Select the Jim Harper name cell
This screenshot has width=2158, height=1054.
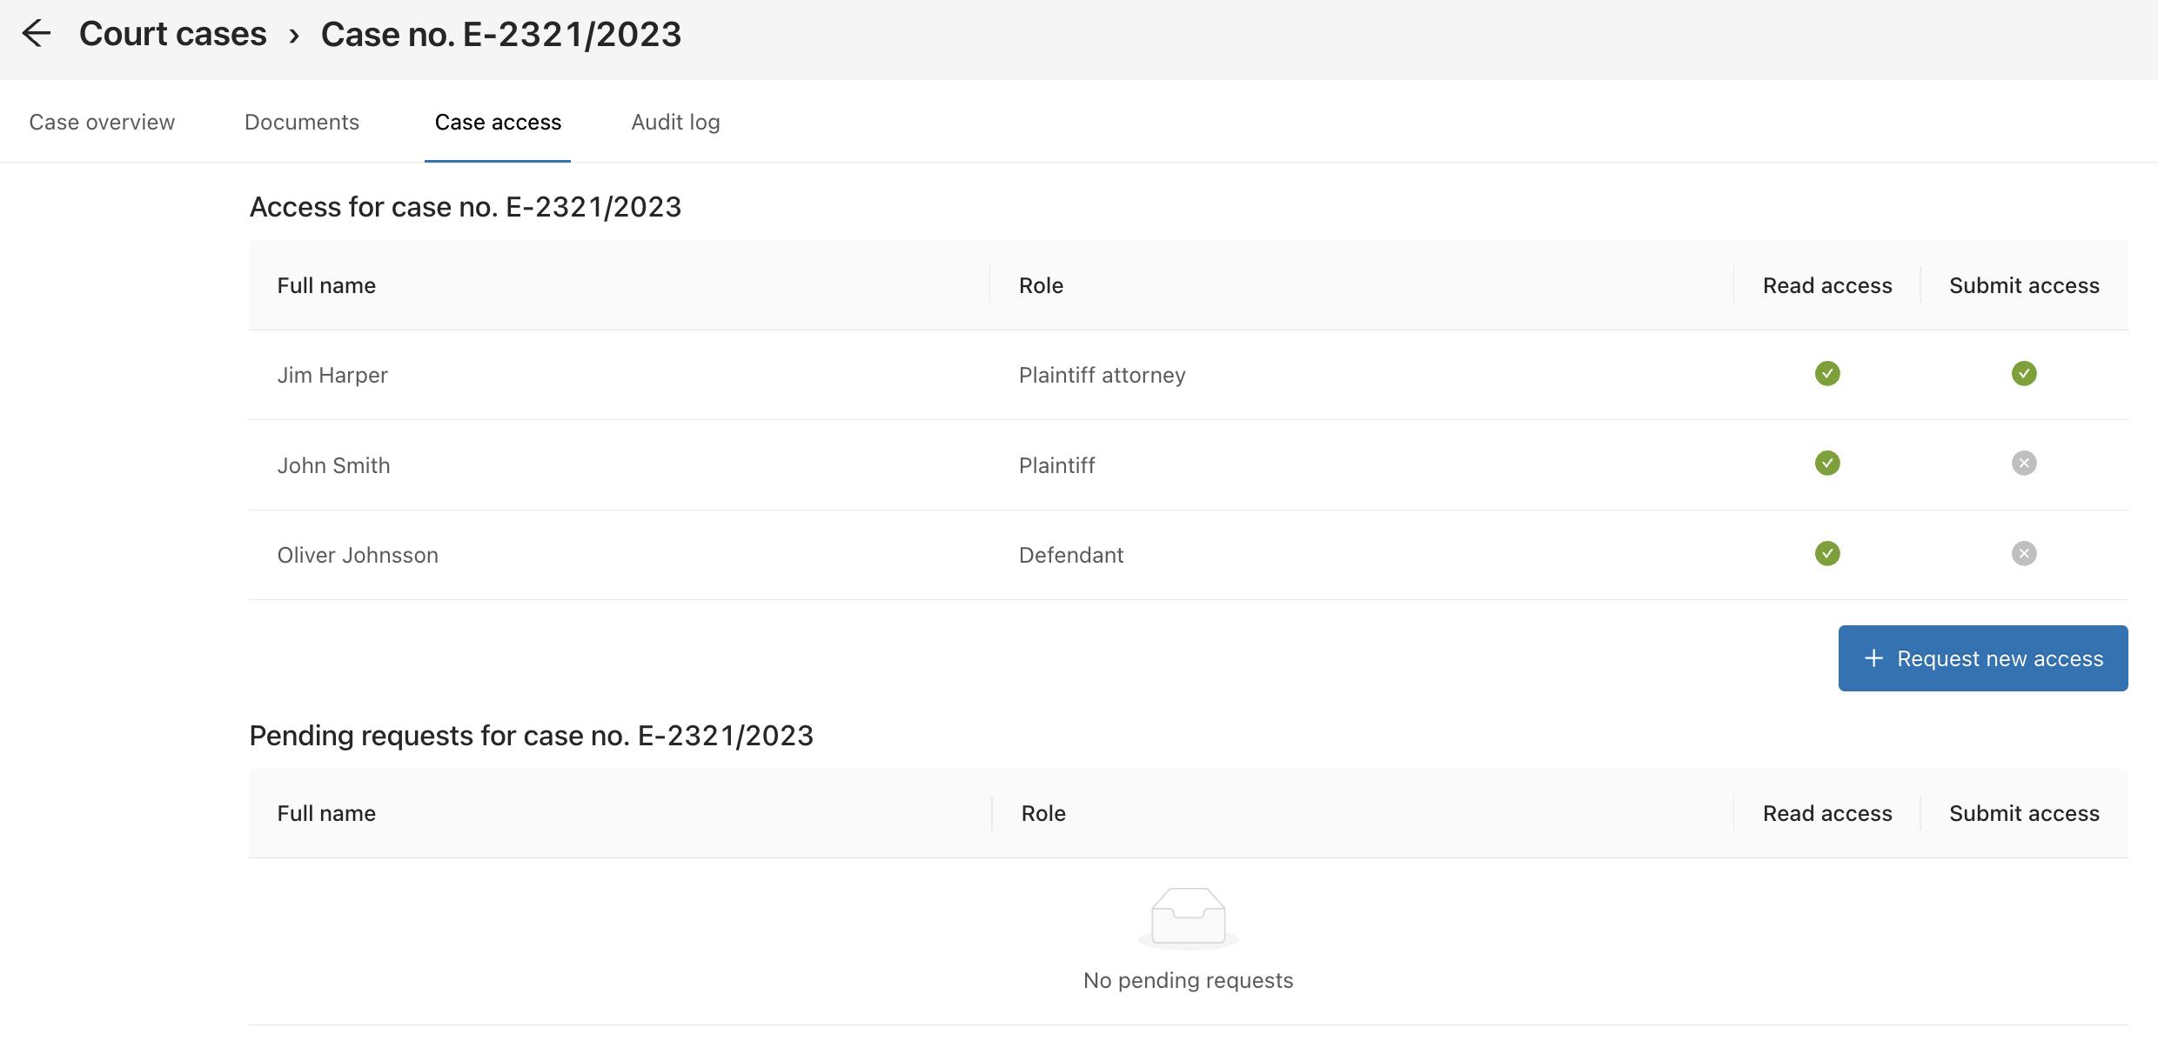click(332, 375)
